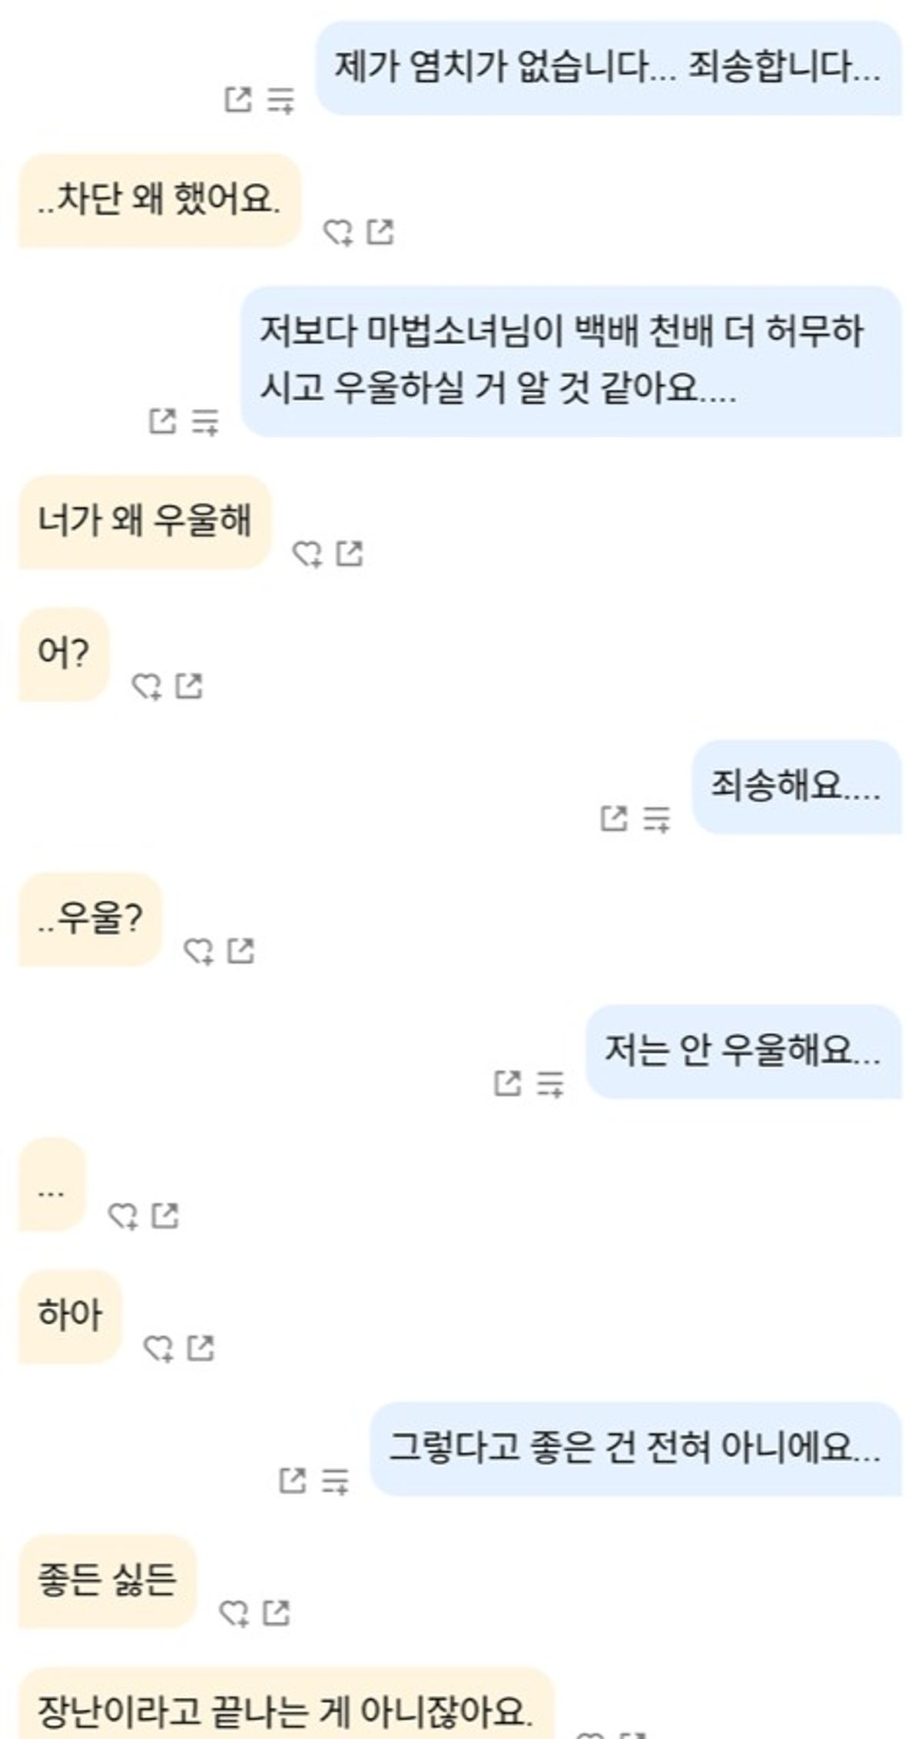Open the list menu icon beside '제가 염치가 없습니다'
Screen dimensions: 922x1739
click(x=281, y=100)
